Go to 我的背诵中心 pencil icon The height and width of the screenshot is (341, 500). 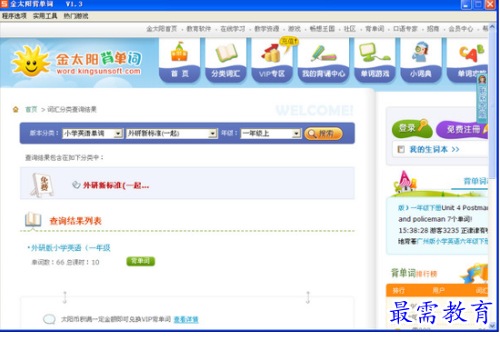[x=324, y=61]
